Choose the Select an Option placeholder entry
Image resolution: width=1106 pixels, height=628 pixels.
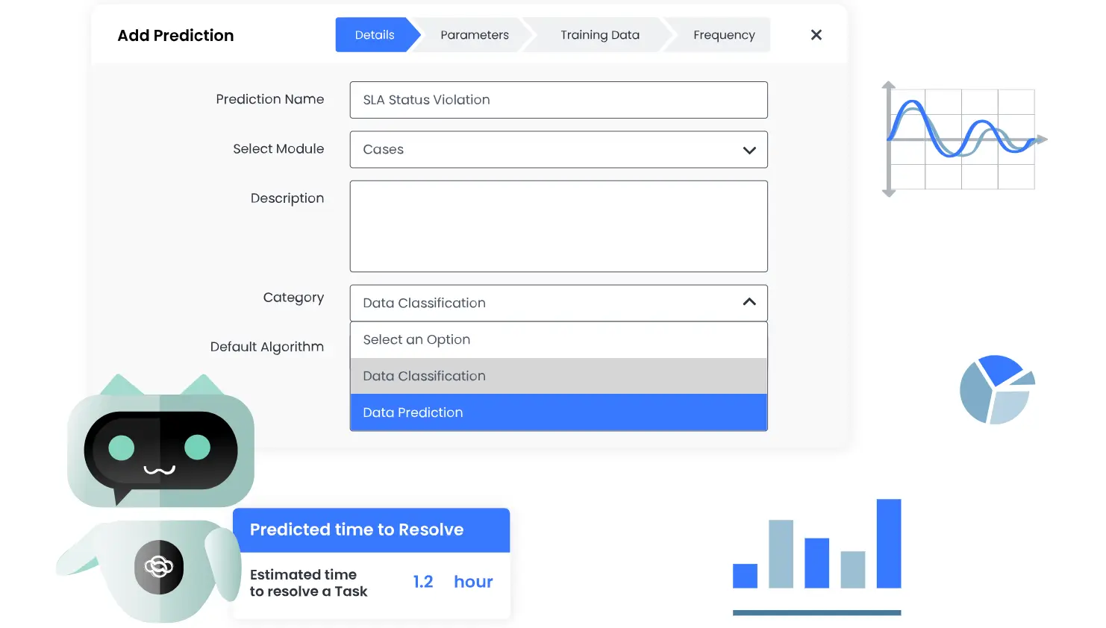click(x=558, y=339)
